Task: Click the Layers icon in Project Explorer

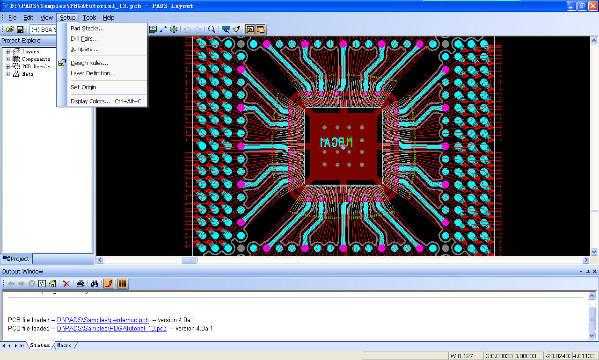Action: click(16, 51)
